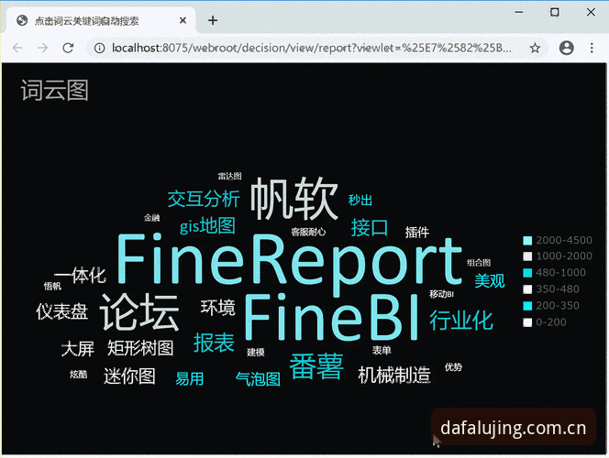Bookmark this page with the star icon
This screenshot has height=458, width=609.
535,48
